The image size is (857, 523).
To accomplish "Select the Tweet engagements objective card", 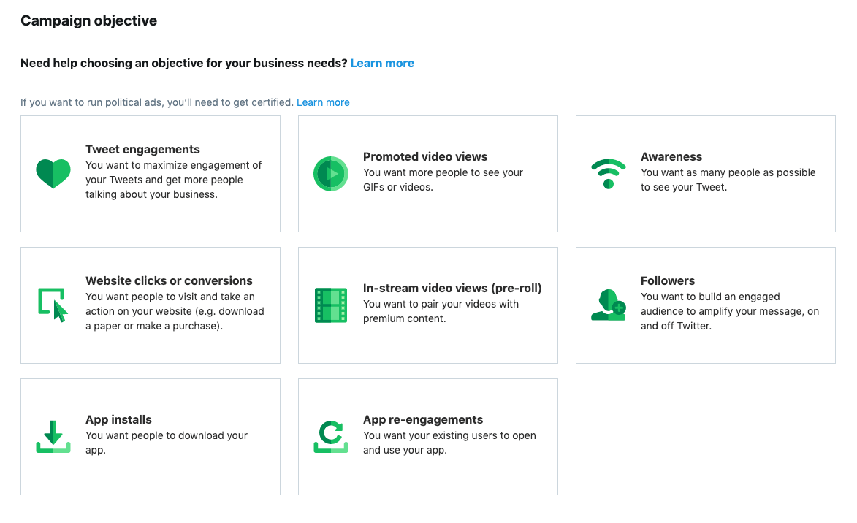I will pyautogui.click(x=150, y=174).
